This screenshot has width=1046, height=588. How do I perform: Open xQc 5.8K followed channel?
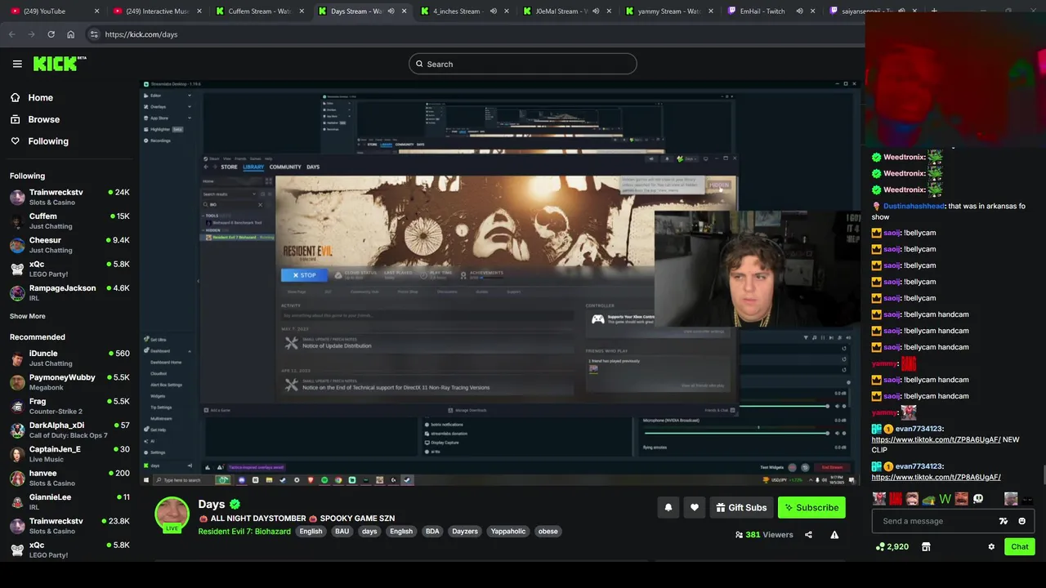click(x=69, y=269)
